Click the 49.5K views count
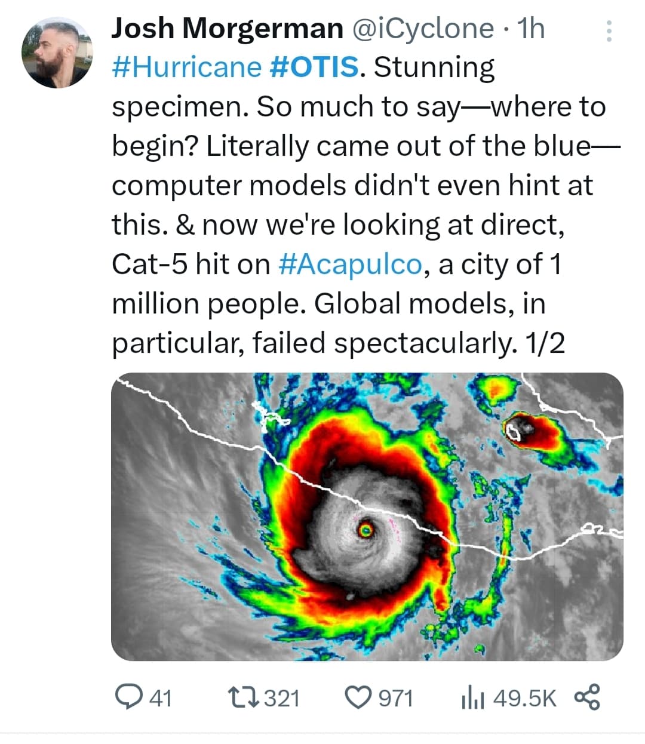This screenshot has height=744, width=645. pyautogui.click(x=524, y=697)
